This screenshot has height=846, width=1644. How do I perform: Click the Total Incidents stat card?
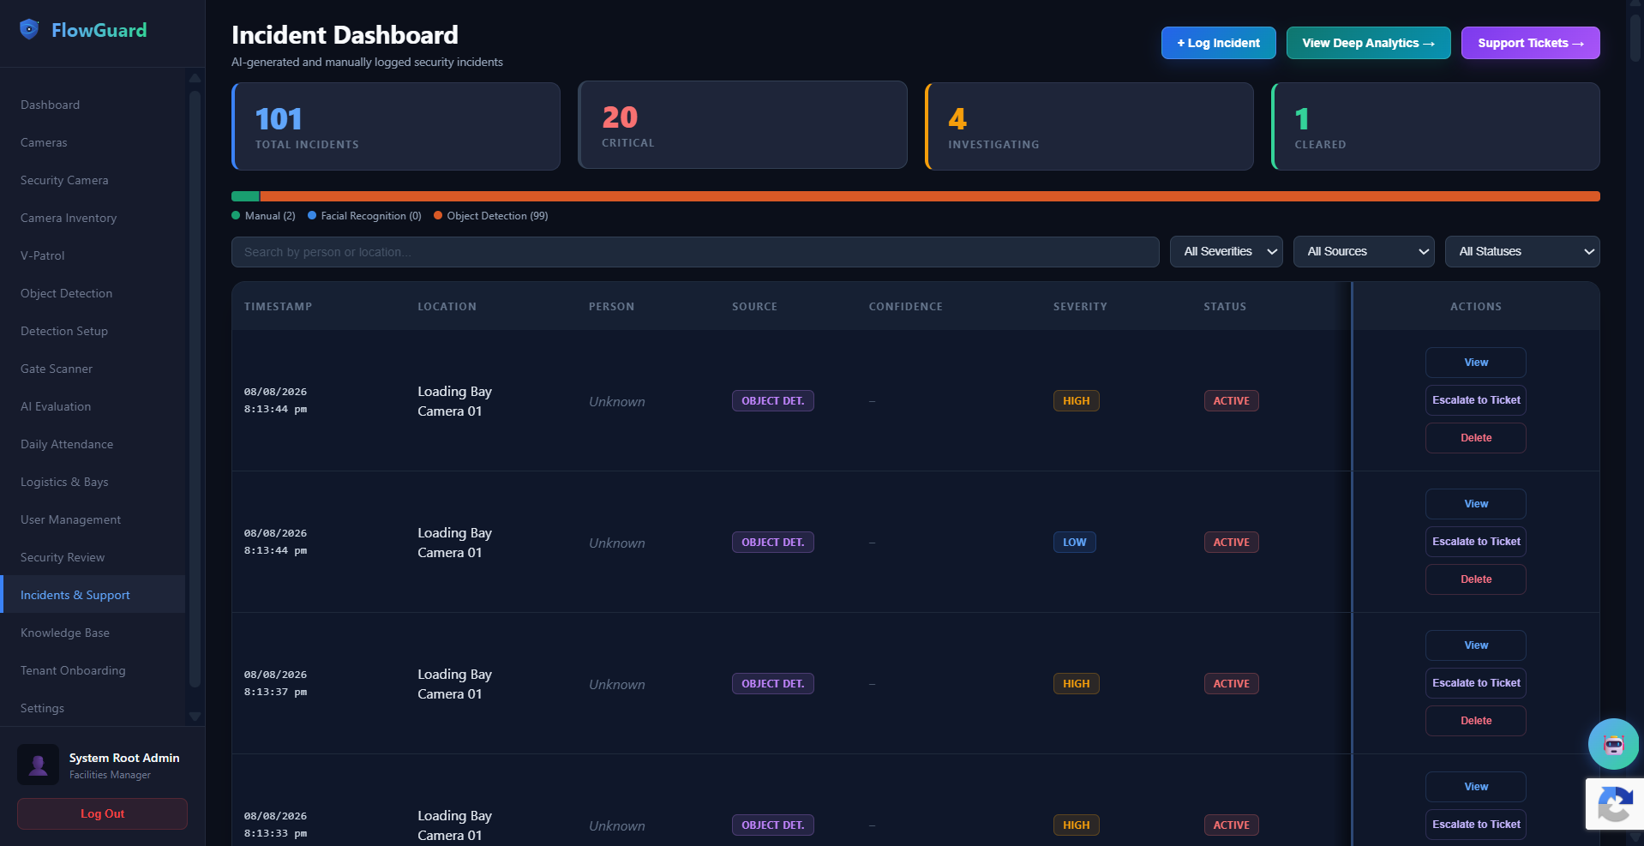coord(396,127)
